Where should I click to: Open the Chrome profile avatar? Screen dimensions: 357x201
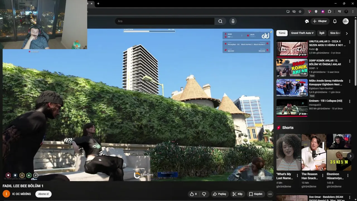tap(346, 11)
